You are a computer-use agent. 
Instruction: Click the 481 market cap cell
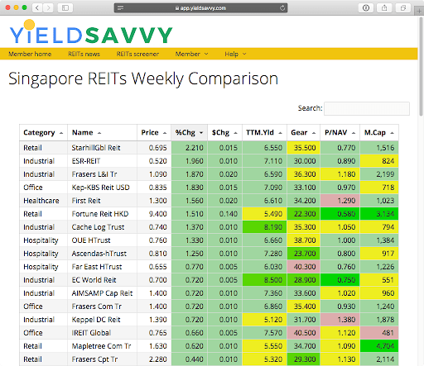(x=379, y=333)
